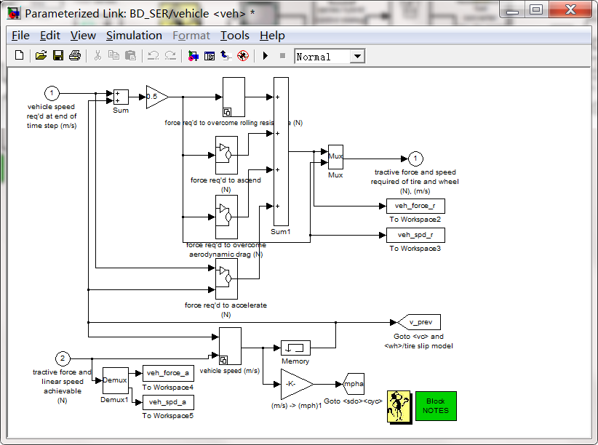This screenshot has height=445, width=598.
Task: Select the aerodynamic drag force block
Action: (x=226, y=217)
